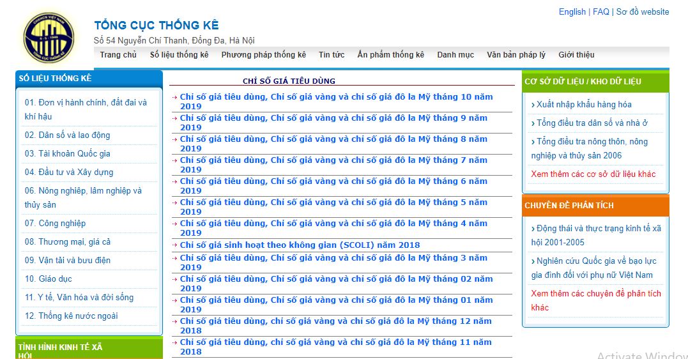Open the Số liệu thống kê menu
This screenshot has width=688, height=359.
tap(179, 55)
